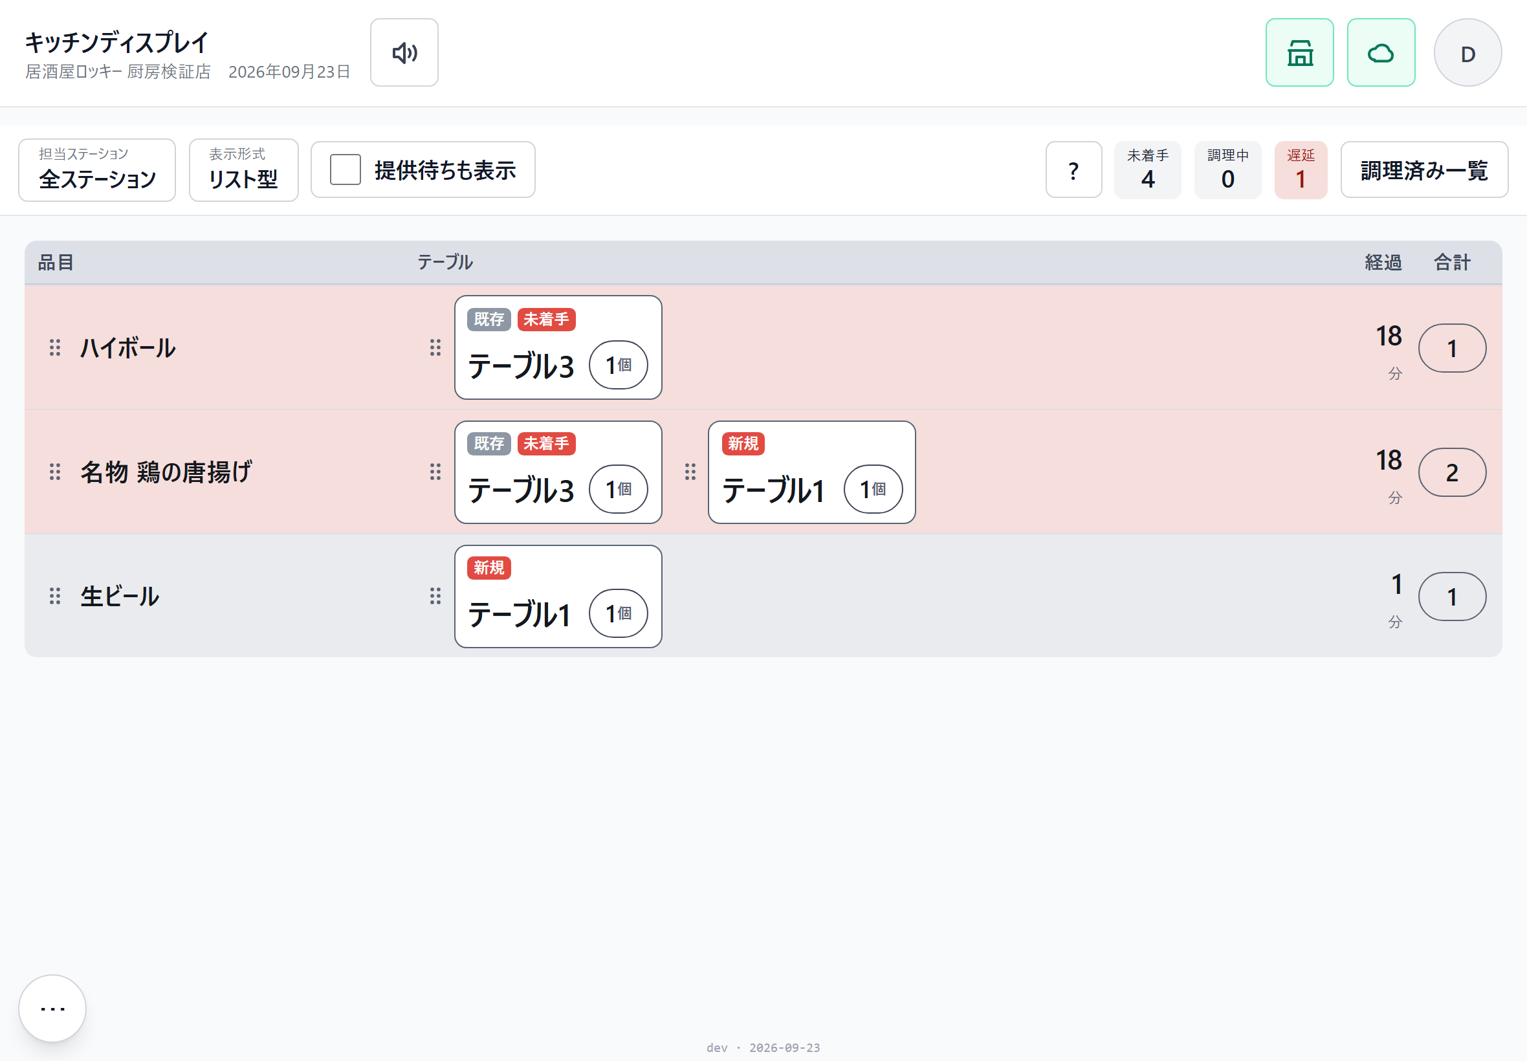Click total count 1 for ハイボール
The height and width of the screenshot is (1061, 1527).
coord(1453,347)
